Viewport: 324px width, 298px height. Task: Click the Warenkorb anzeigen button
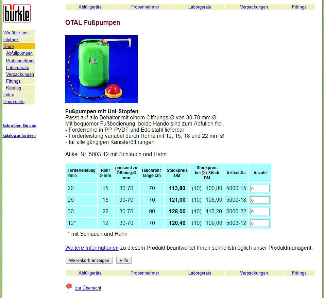(x=89, y=260)
